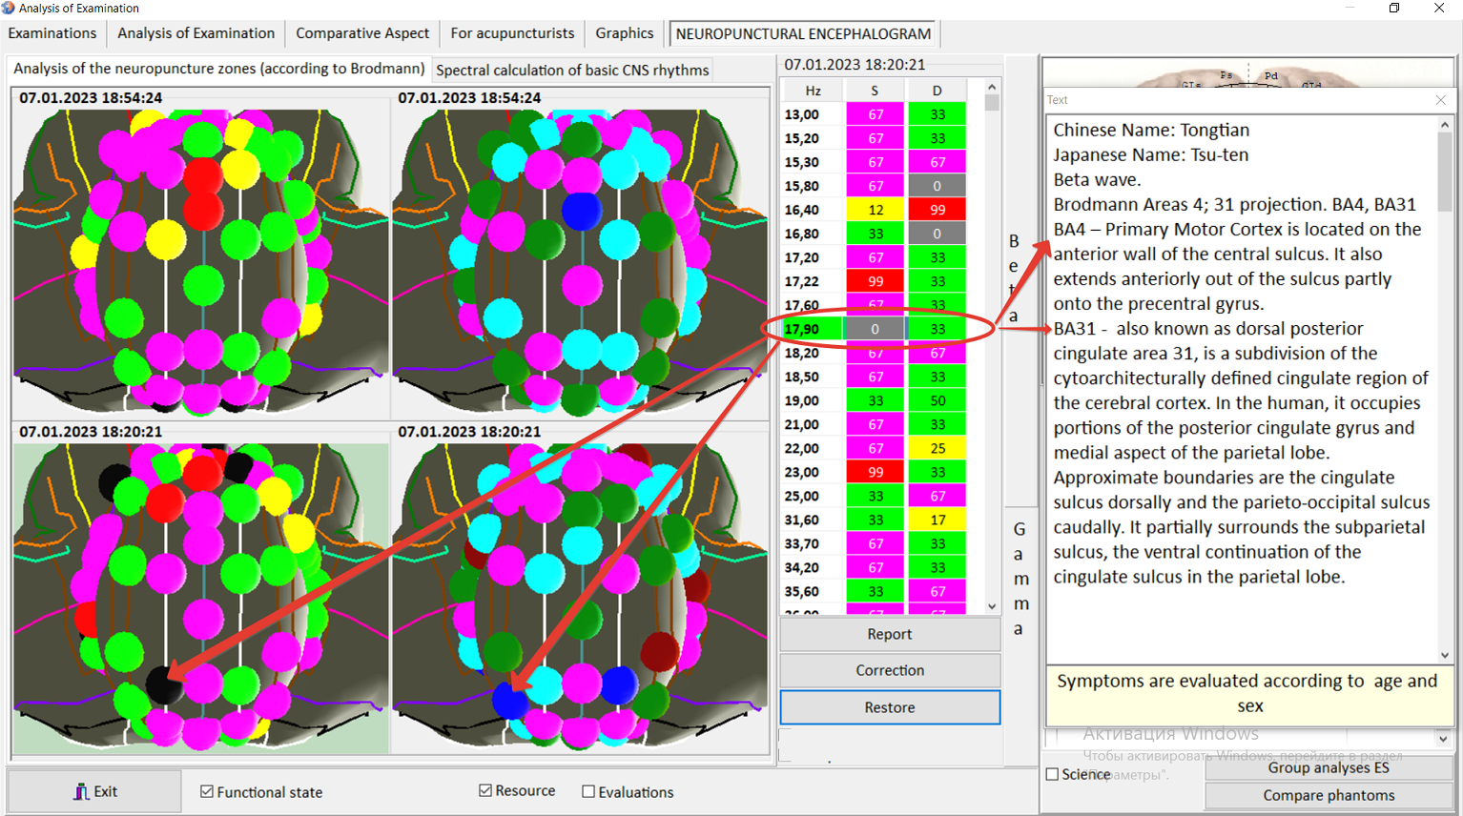Click the application icon in title bar
The image size is (1463, 816).
point(9,9)
